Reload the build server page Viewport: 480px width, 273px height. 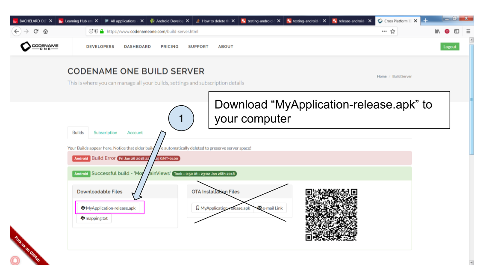(x=36, y=31)
